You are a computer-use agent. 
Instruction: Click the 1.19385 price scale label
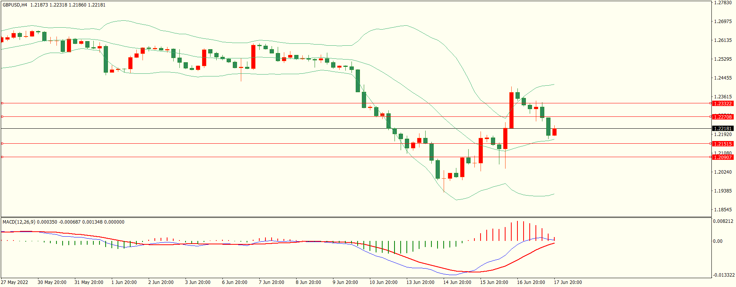[x=723, y=191]
